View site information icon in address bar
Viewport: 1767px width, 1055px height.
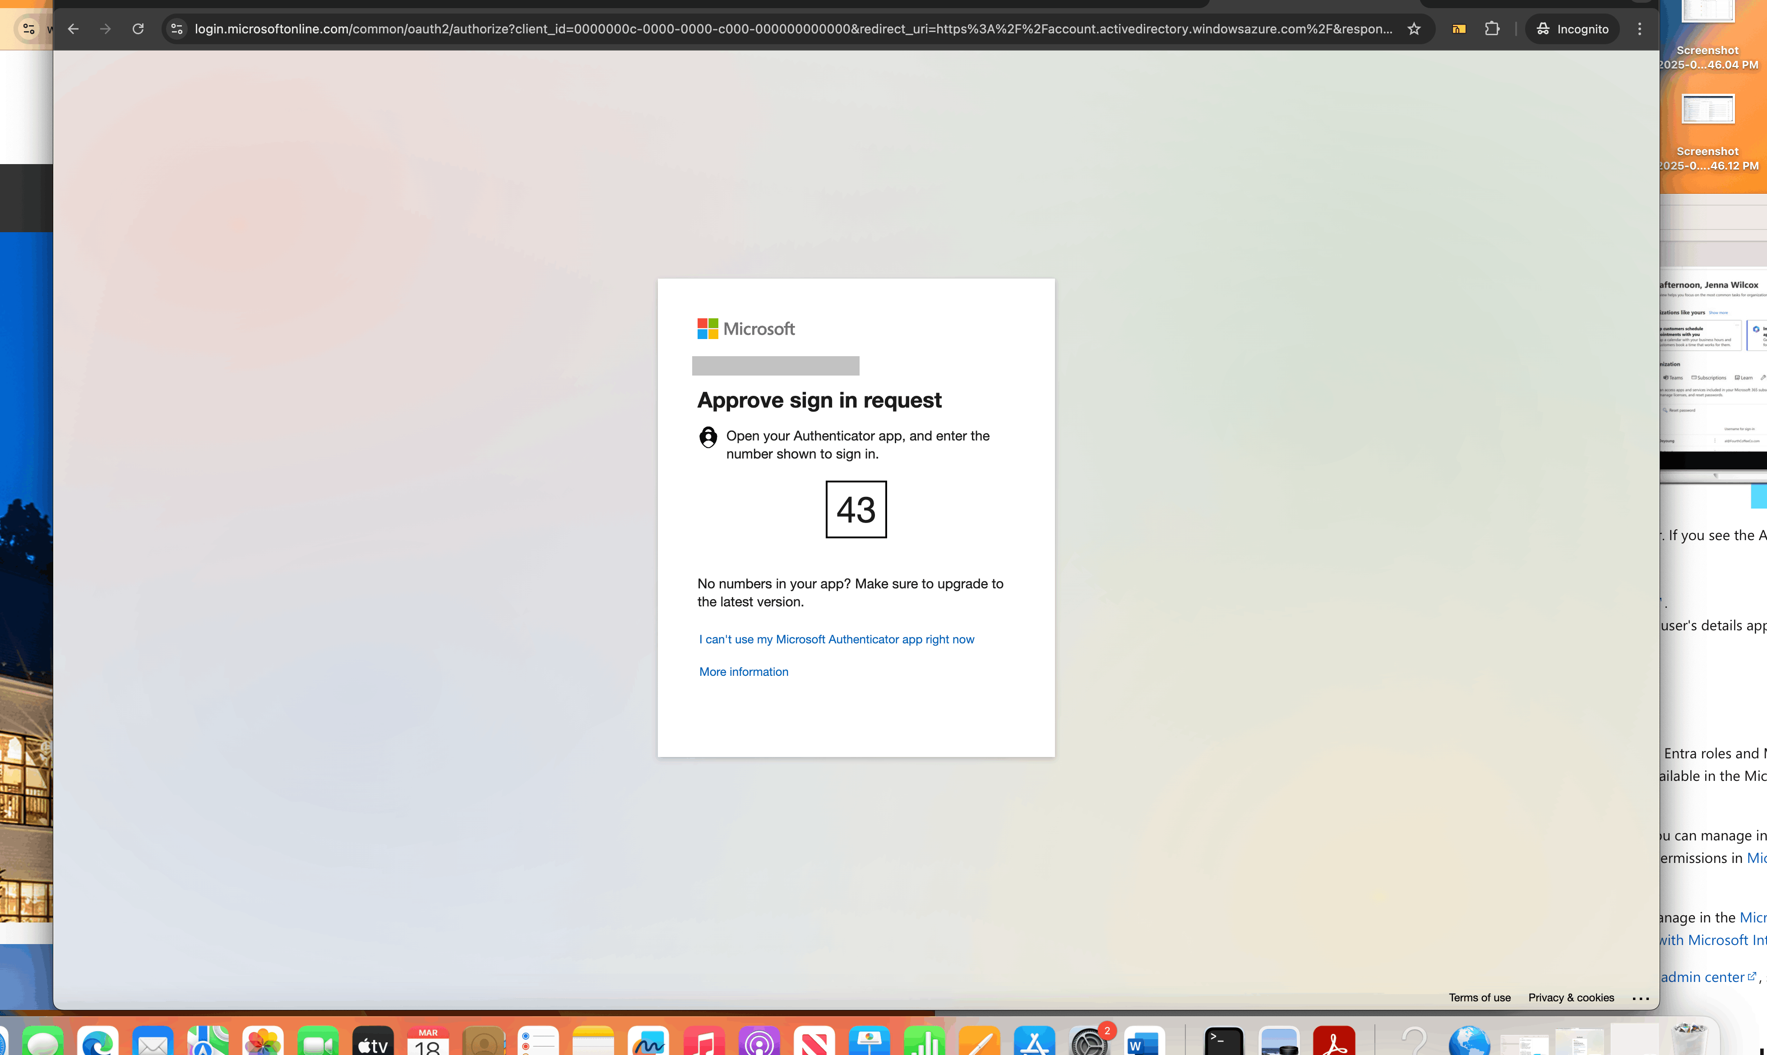(177, 29)
